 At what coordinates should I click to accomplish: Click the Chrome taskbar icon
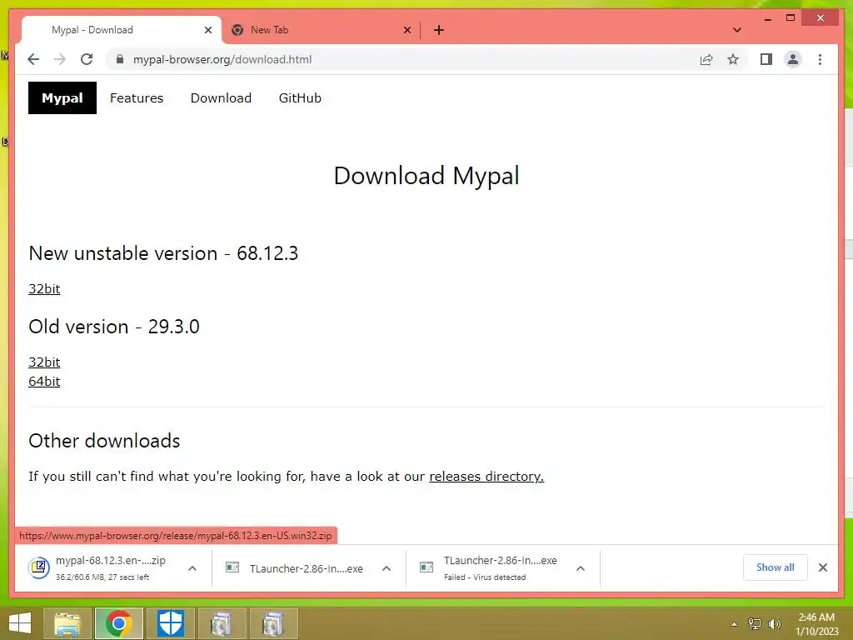119,623
